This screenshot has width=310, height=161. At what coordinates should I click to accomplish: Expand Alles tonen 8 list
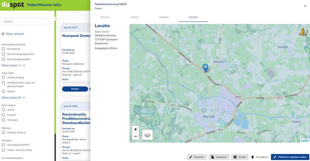(x=13, y=98)
